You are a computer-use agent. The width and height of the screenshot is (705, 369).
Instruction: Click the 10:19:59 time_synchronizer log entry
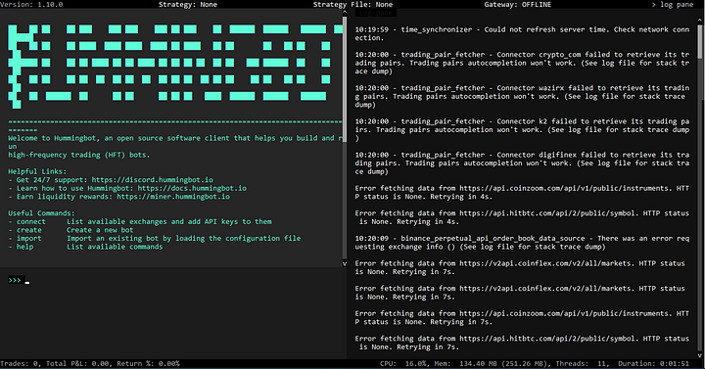coord(522,33)
